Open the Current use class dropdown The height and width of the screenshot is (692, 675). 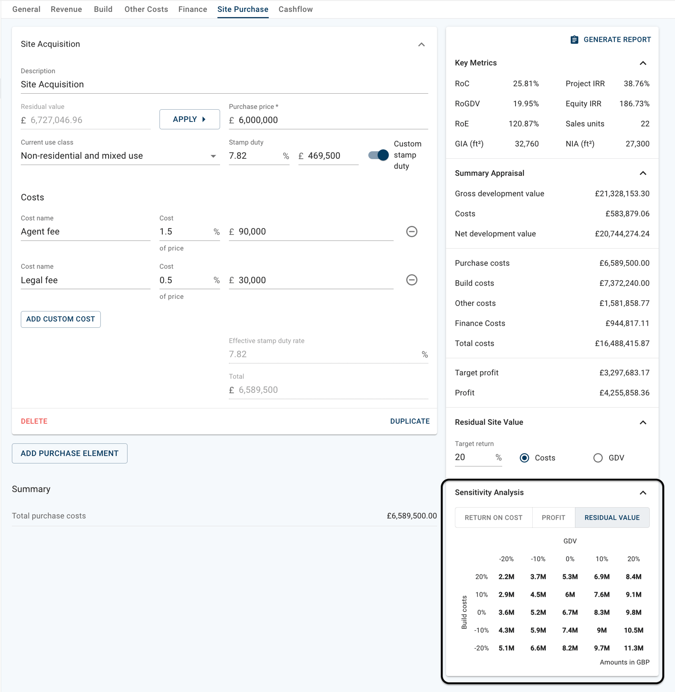120,156
